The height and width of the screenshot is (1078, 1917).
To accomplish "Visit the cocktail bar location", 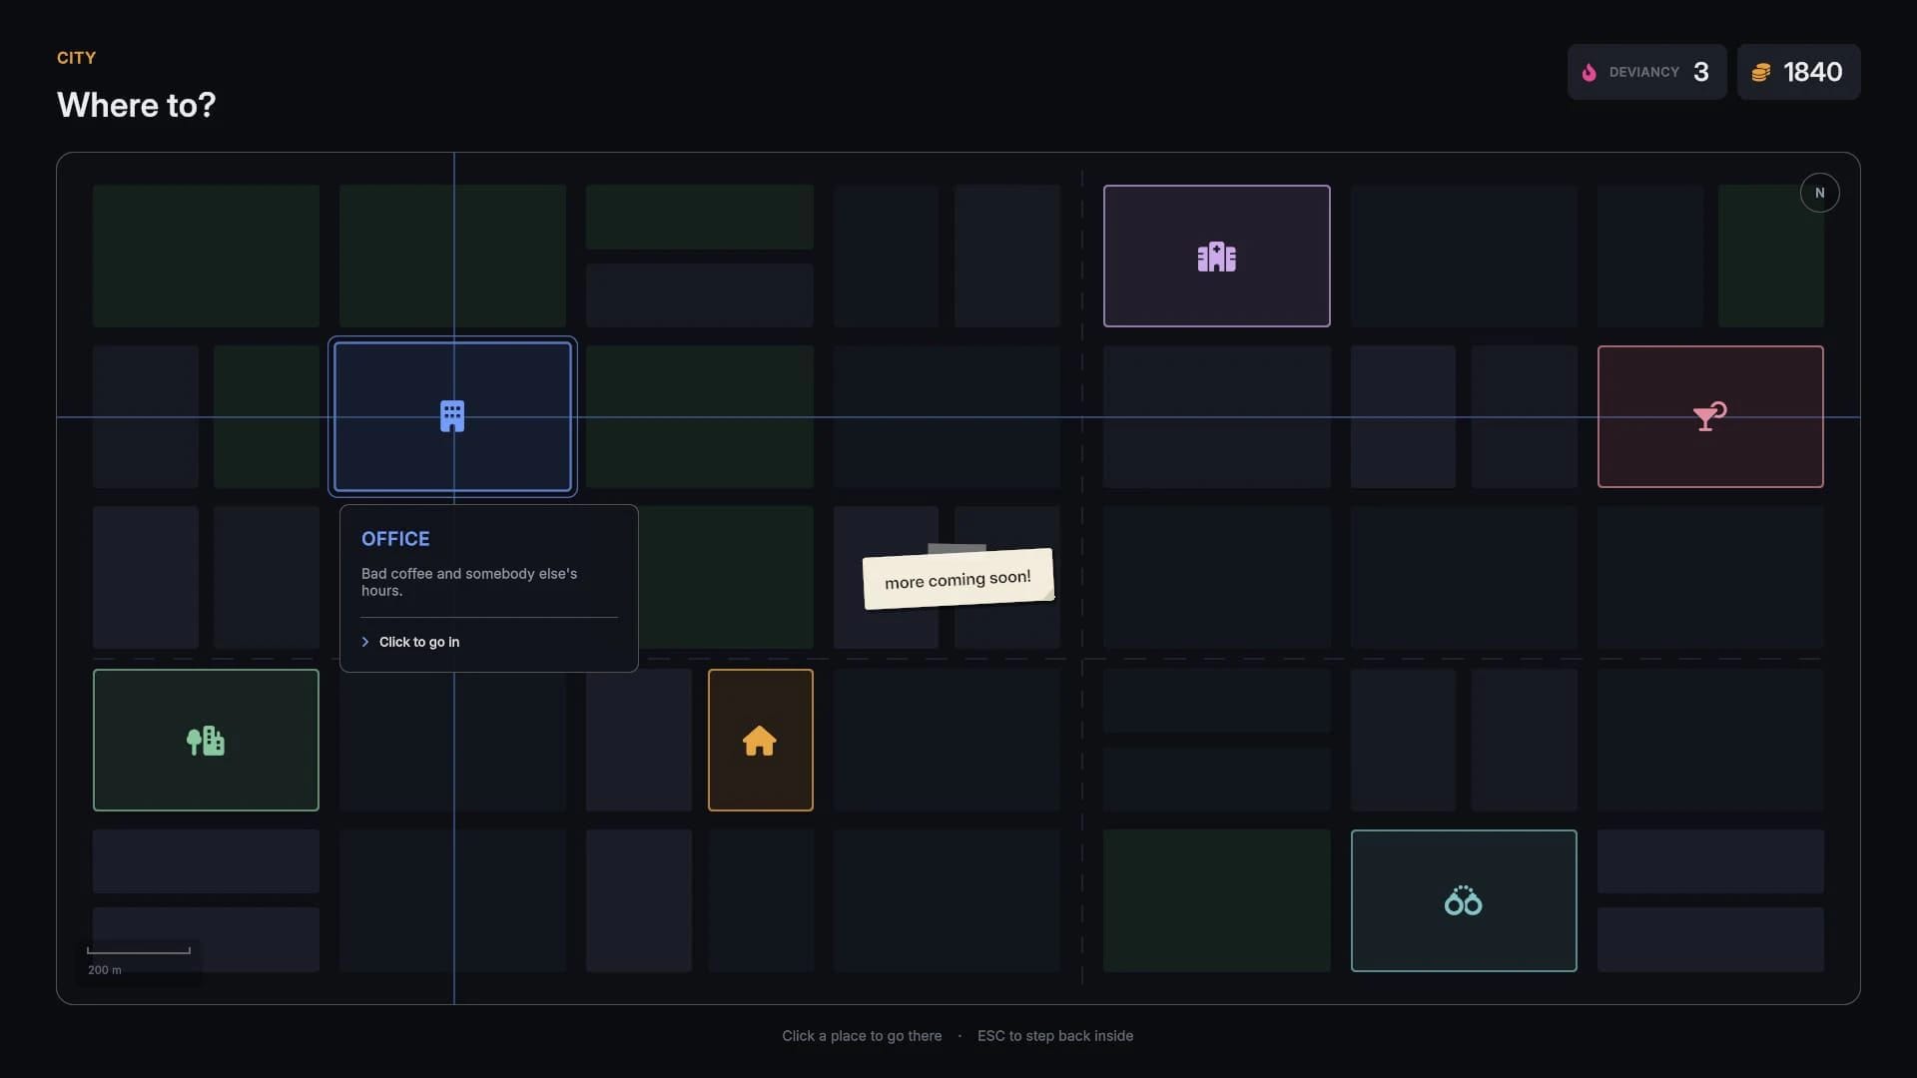I will 1710,416.
